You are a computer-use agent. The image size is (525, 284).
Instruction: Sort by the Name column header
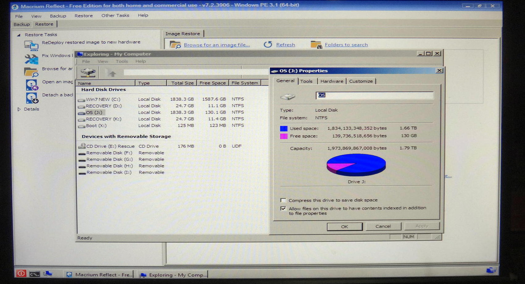point(105,83)
